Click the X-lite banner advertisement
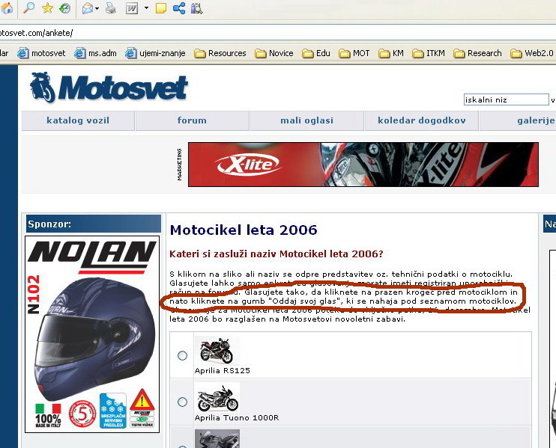Screen dimensions: 556x448 click(363, 165)
